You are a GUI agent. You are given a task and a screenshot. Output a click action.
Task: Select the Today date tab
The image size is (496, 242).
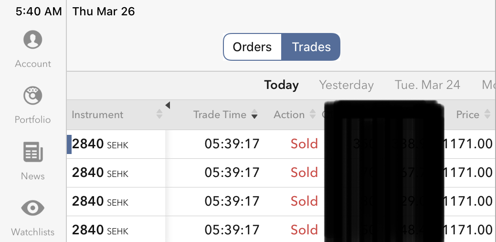pos(282,85)
